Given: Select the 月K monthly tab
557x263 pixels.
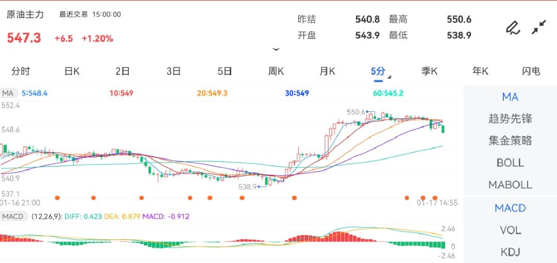Looking at the screenshot, I should pos(327,71).
